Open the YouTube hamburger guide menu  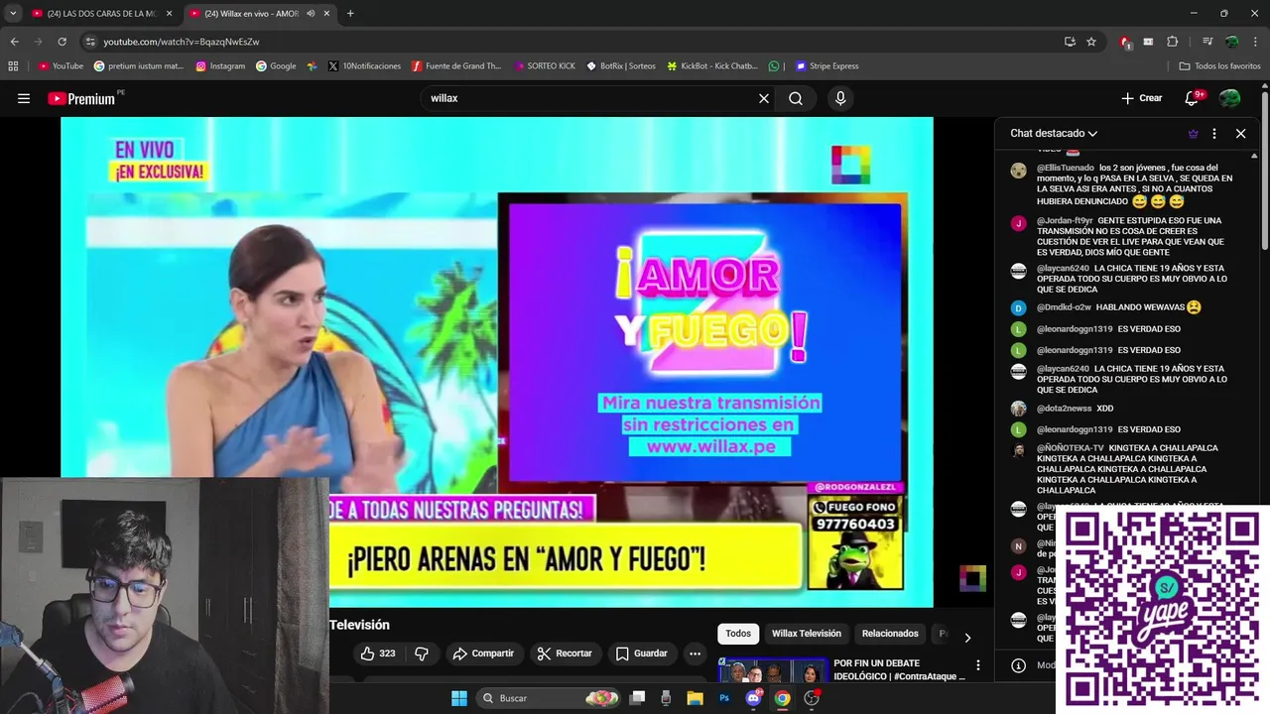pos(24,98)
